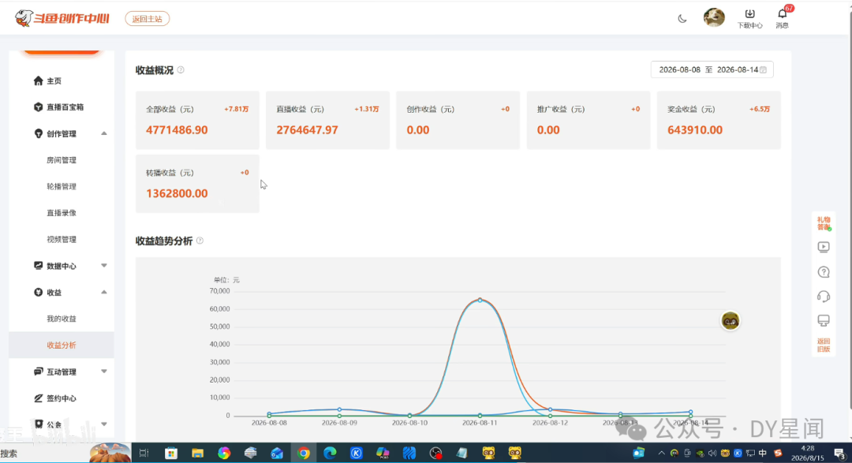Click the chart peak point at 2026-08-11
The image size is (852, 463).
(x=480, y=300)
